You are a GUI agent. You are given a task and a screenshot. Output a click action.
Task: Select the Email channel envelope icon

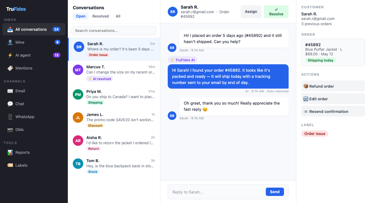10,91
